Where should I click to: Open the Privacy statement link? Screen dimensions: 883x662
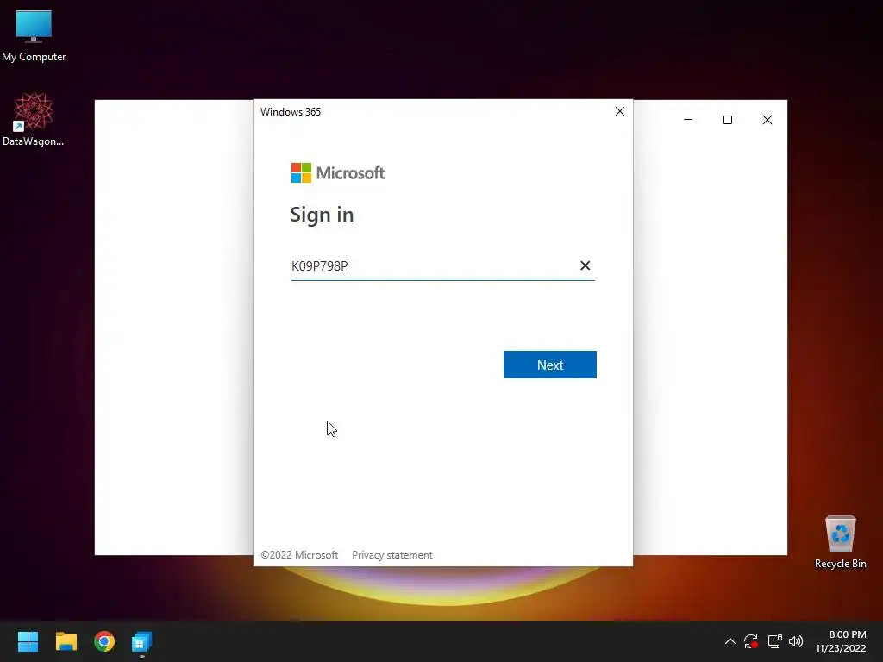392,555
